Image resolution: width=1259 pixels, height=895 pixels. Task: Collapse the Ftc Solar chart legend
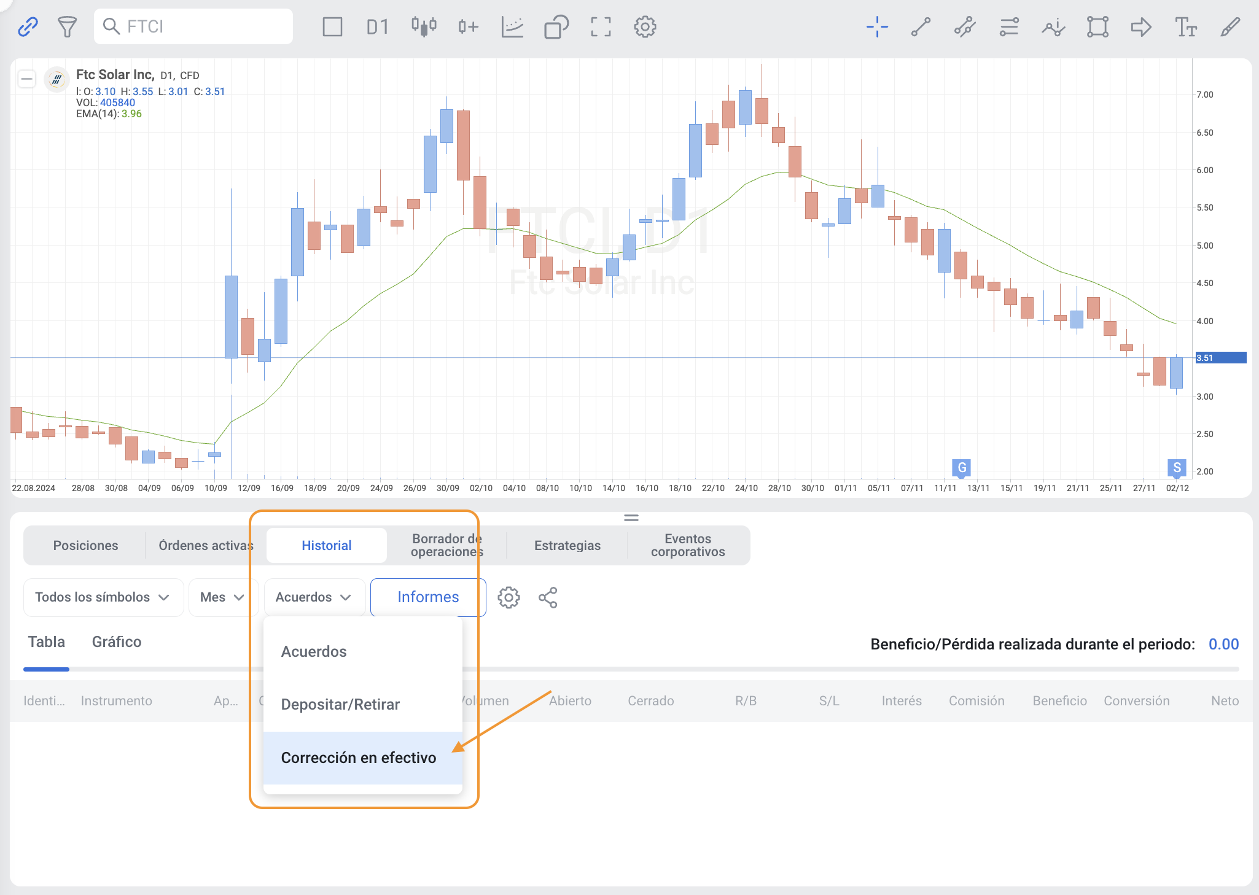click(x=26, y=79)
